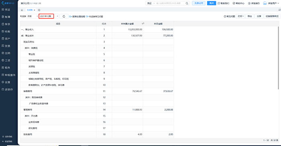Open the 发票 sidebar module

click(6, 46)
